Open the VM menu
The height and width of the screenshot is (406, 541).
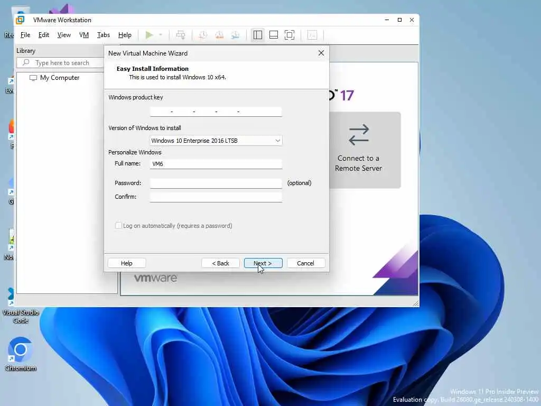(84, 35)
